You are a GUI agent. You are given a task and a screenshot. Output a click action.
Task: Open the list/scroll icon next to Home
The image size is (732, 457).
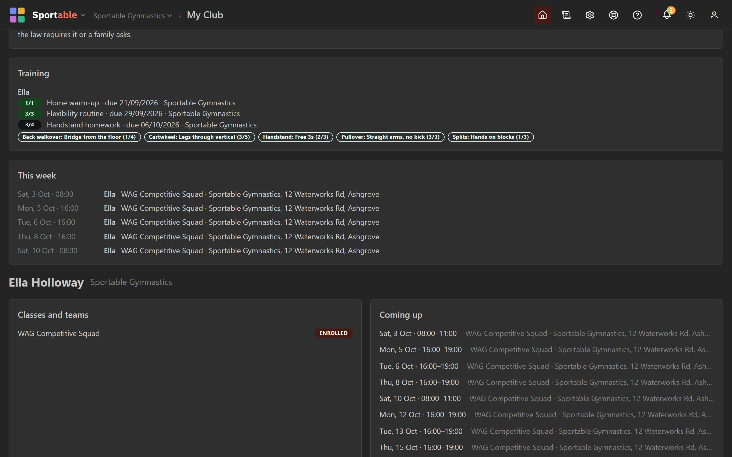point(566,15)
